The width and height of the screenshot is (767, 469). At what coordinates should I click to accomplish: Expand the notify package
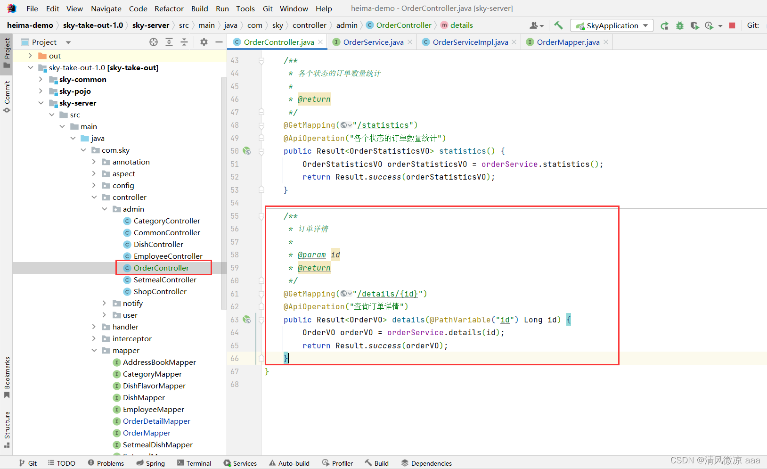click(x=105, y=303)
